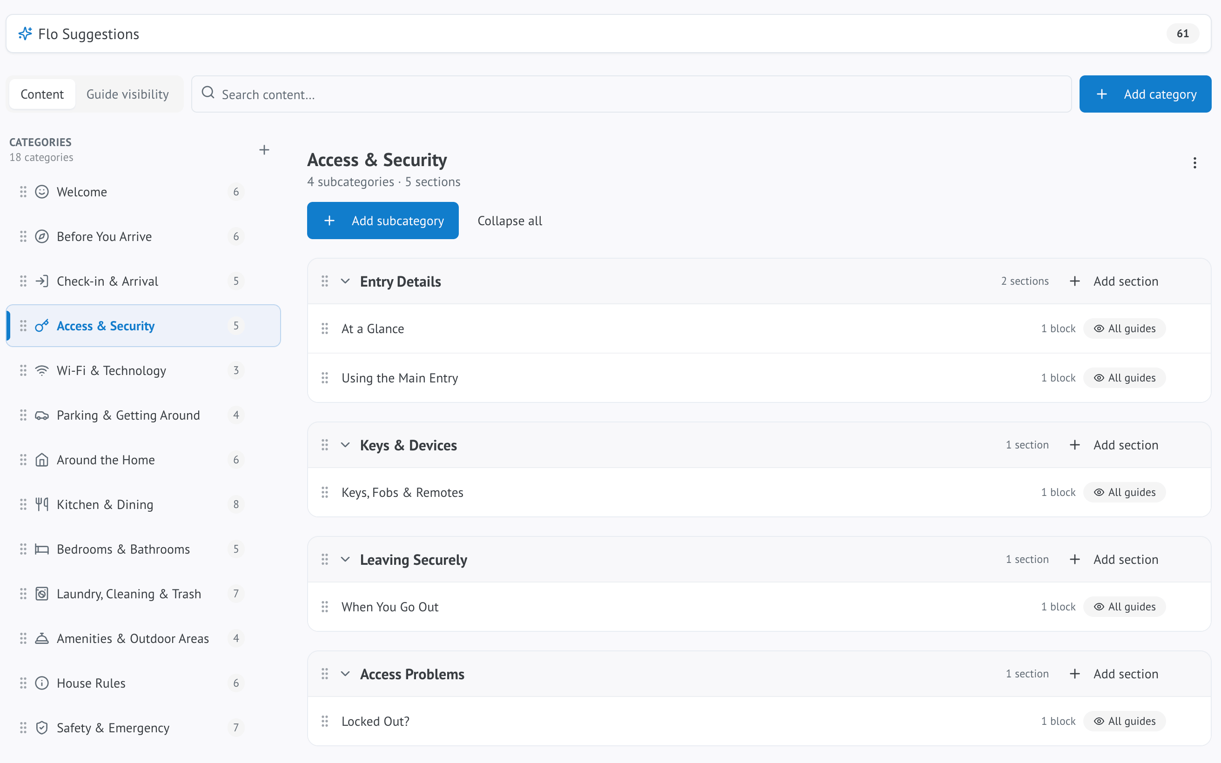Click the Safety & Emergency shield icon
Viewport: 1221px width, 763px height.
coord(42,728)
